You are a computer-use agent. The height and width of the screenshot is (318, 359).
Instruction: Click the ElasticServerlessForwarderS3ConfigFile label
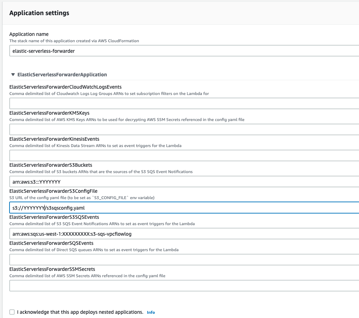(53, 191)
